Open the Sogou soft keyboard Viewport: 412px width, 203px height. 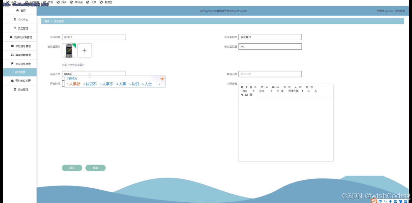(x=395, y=201)
